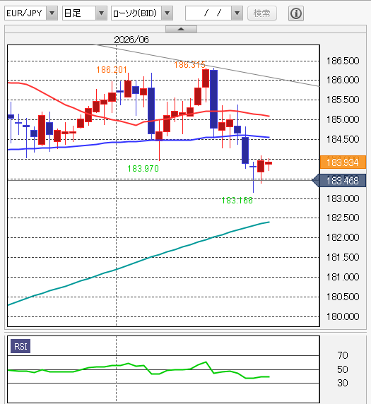Click the 2026/06 date axis label

131,40
